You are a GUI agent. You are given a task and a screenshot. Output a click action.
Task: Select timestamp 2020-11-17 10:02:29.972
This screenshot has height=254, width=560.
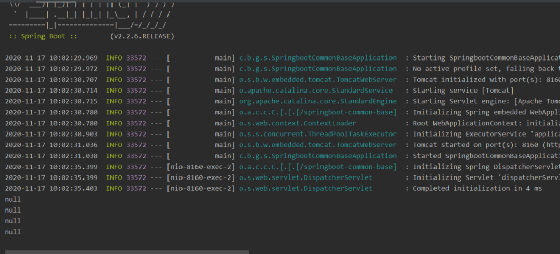pos(51,69)
